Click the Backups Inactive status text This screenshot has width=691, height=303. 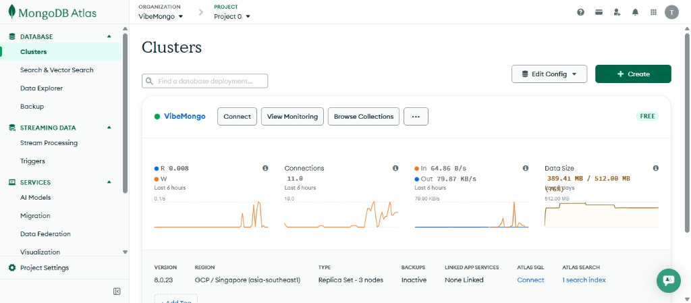tap(414, 280)
